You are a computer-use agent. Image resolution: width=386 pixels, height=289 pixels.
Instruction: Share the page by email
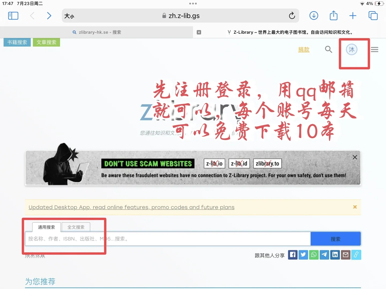[346, 255]
